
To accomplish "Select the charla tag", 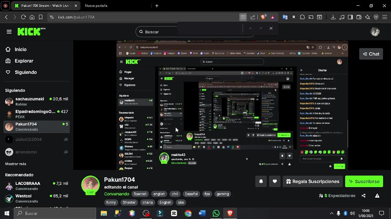I will pyautogui.click(x=148, y=202).
